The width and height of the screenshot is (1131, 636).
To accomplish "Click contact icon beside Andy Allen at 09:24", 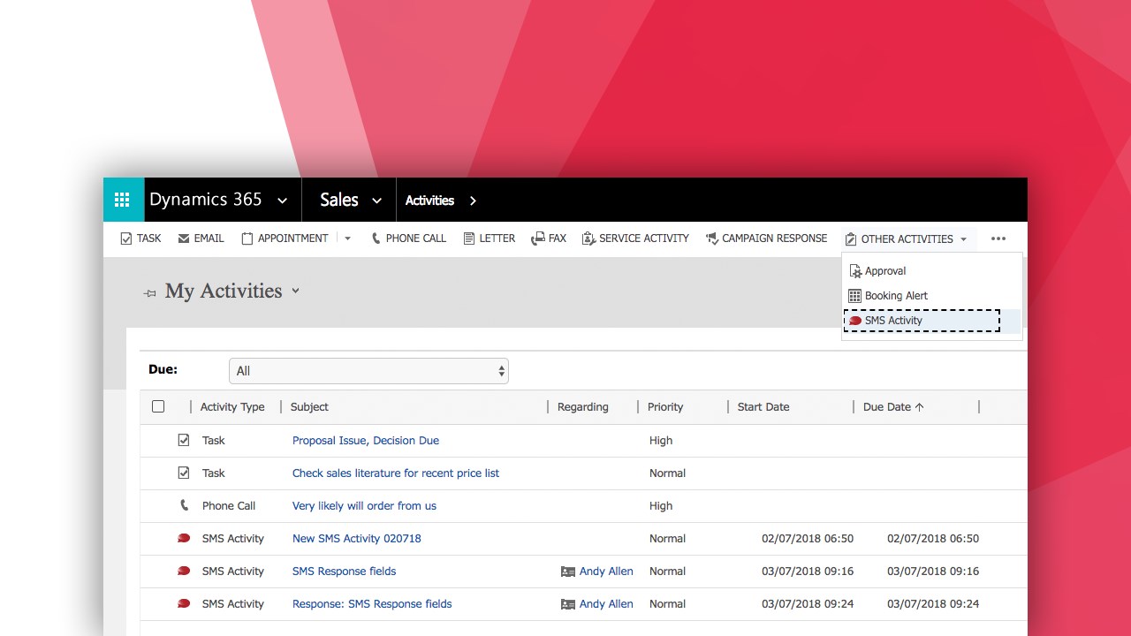I will (568, 604).
